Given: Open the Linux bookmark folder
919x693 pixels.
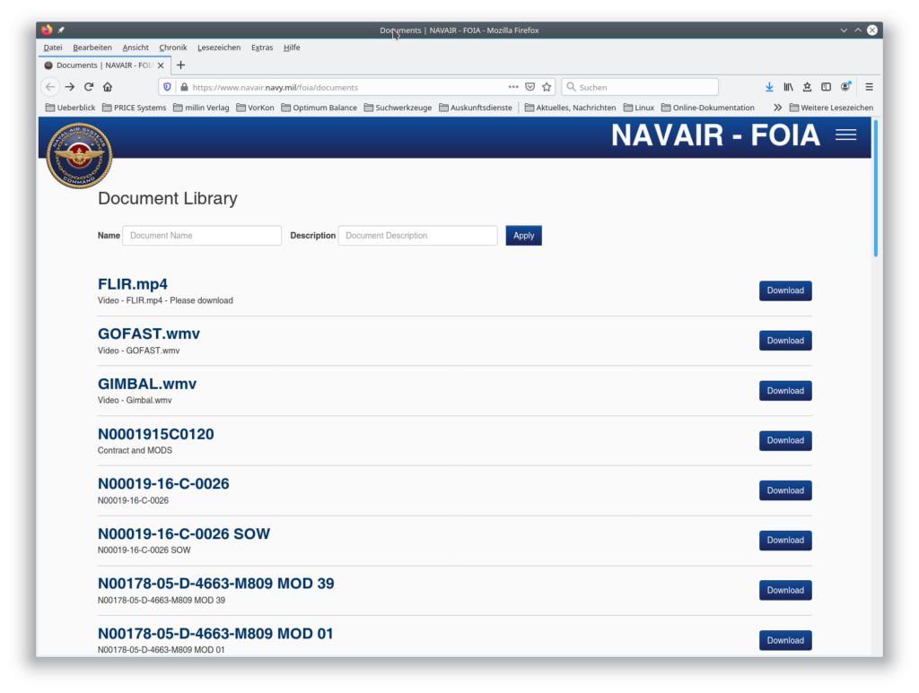Looking at the screenshot, I should click(x=639, y=108).
